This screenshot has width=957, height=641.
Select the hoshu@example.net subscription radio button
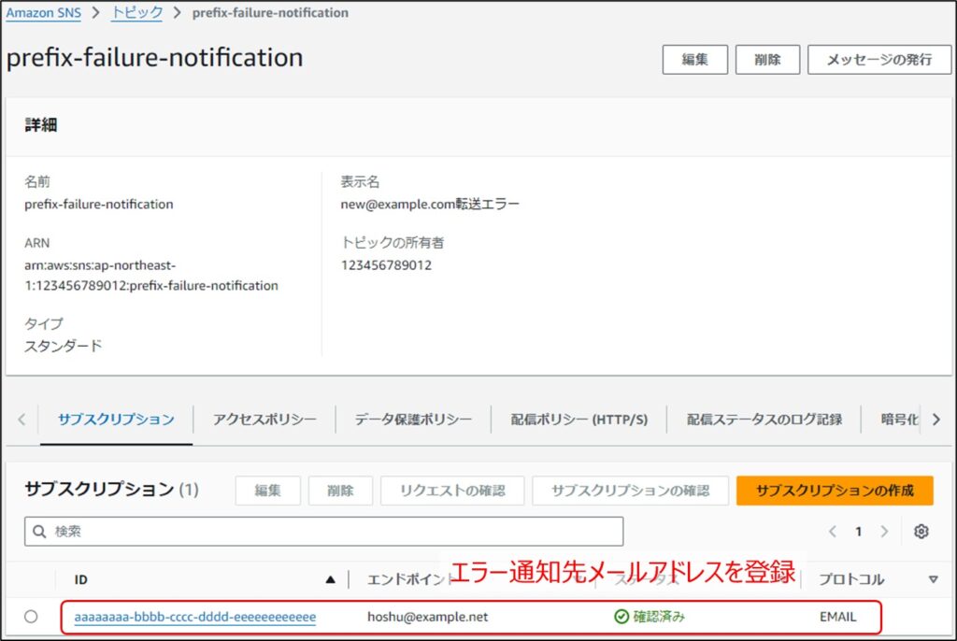click(x=32, y=617)
